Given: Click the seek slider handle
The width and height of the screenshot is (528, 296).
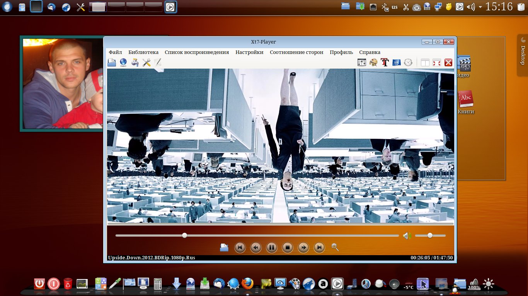Looking at the screenshot, I should pos(184,235).
